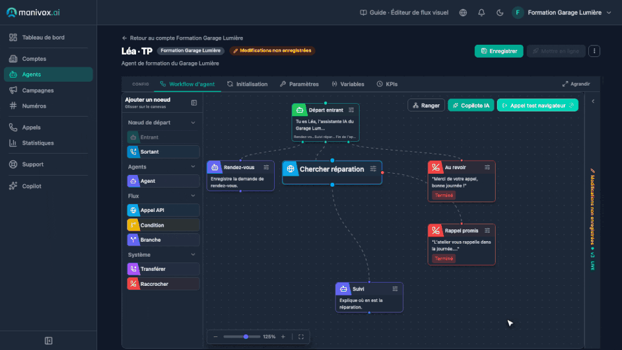
Task: Collapse the Ajouter un noeud panel
Action: pyautogui.click(x=194, y=103)
